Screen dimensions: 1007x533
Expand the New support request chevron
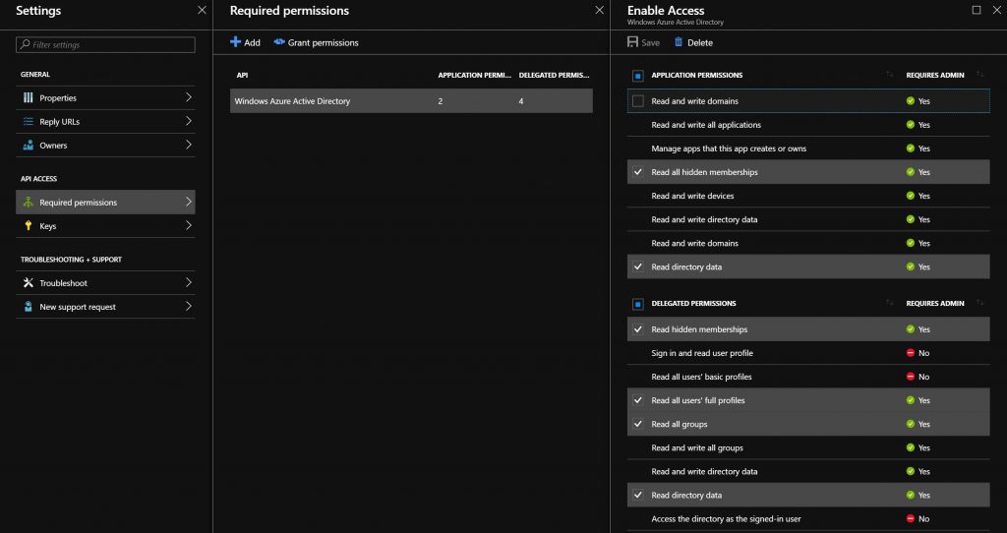pos(188,306)
